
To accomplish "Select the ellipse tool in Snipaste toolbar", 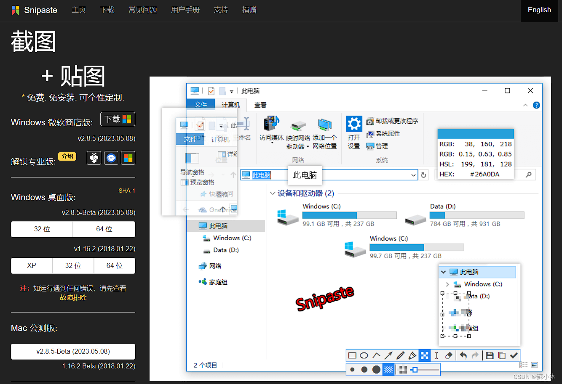I will [364, 355].
